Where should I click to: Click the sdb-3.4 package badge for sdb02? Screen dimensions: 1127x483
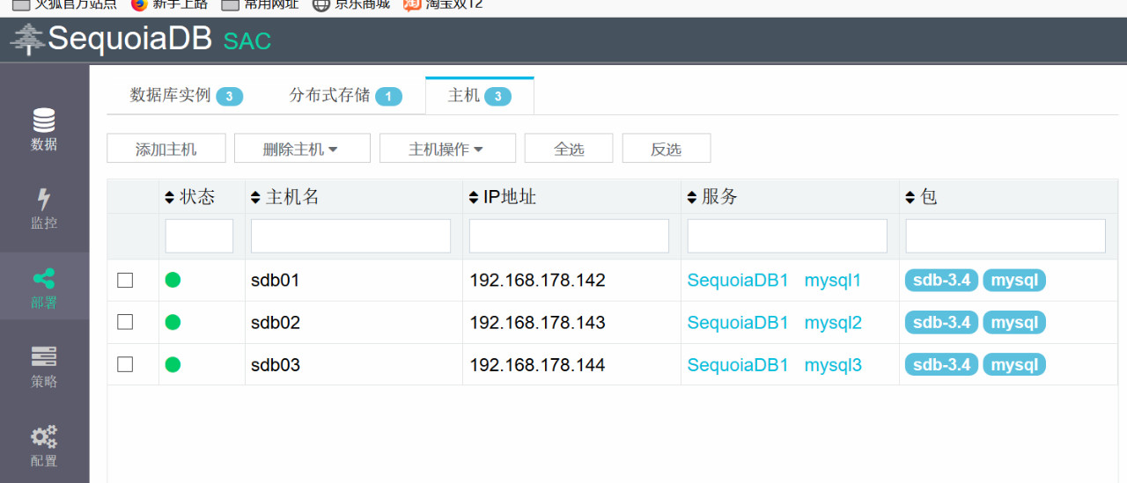point(941,323)
